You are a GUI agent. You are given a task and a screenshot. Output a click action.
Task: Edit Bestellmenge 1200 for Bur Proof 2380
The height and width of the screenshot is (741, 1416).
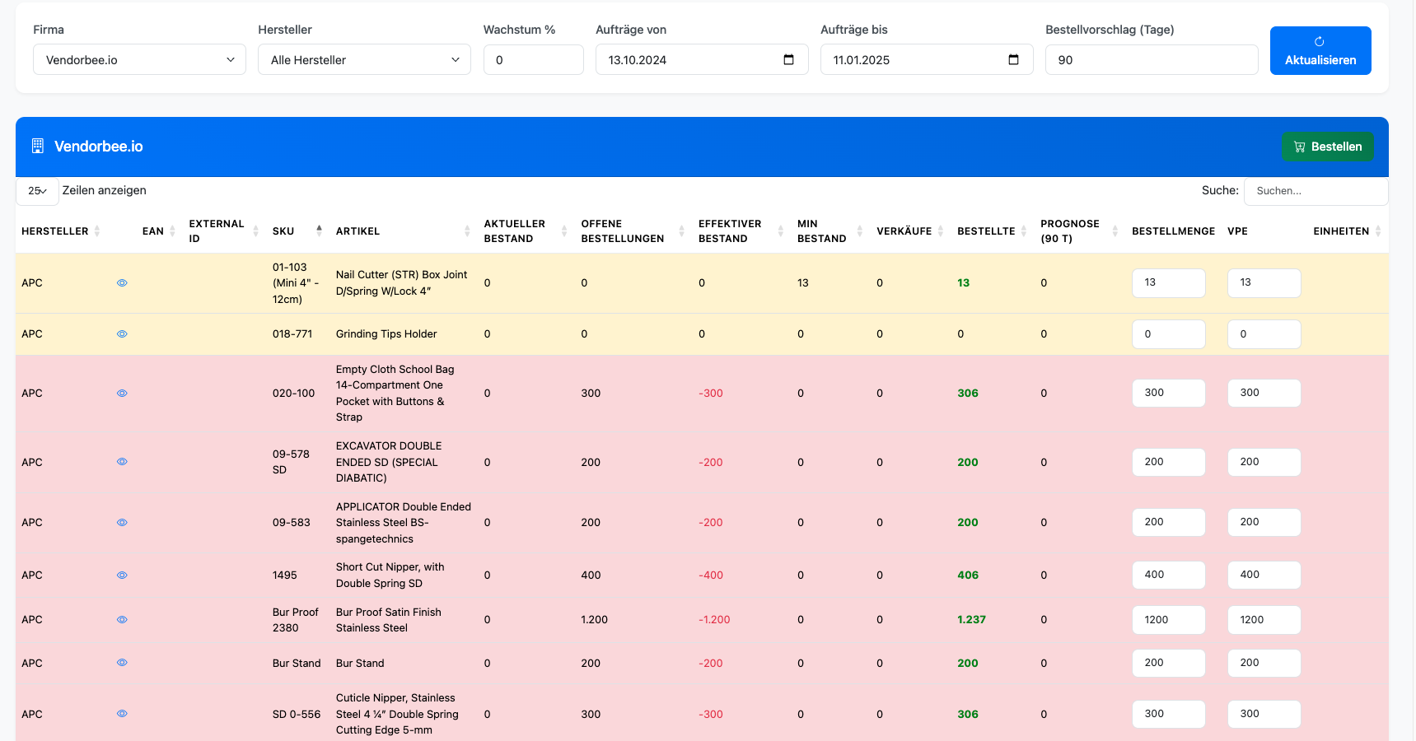[1168, 620]
